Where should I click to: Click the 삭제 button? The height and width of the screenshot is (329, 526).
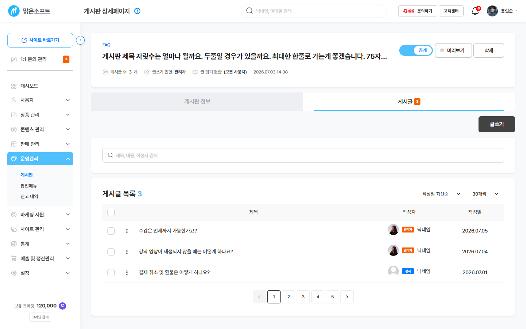(x=489, y=50)
